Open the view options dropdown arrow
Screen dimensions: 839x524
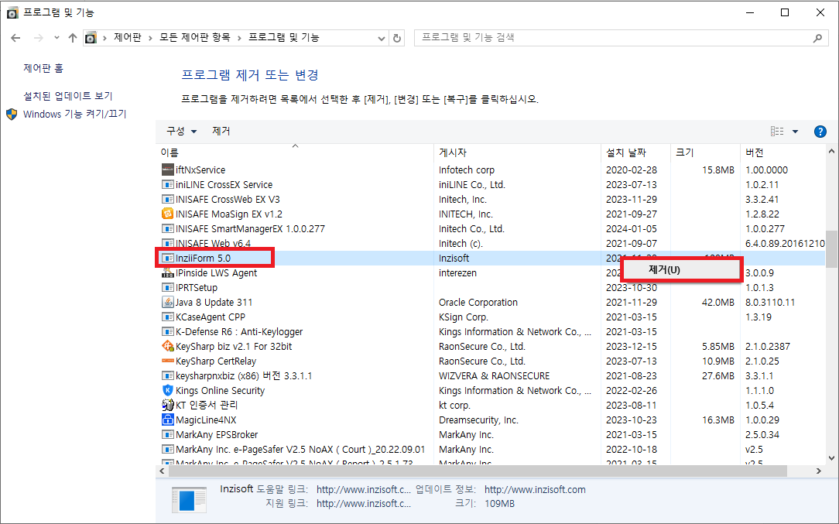click(x=795, y=132)
